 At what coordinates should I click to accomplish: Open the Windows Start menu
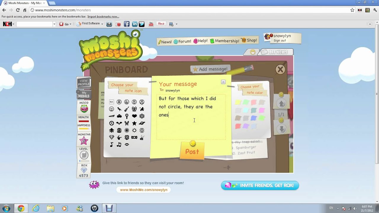tap(6, 208)
